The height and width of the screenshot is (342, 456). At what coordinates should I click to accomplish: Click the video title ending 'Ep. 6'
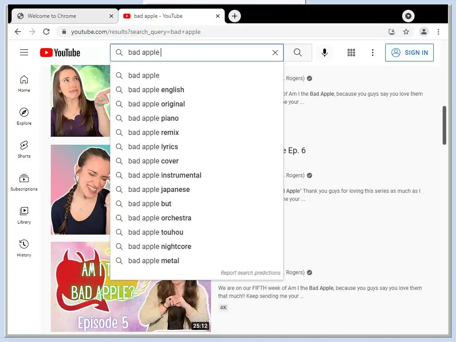pyautogui.click(x=294, y=151)
